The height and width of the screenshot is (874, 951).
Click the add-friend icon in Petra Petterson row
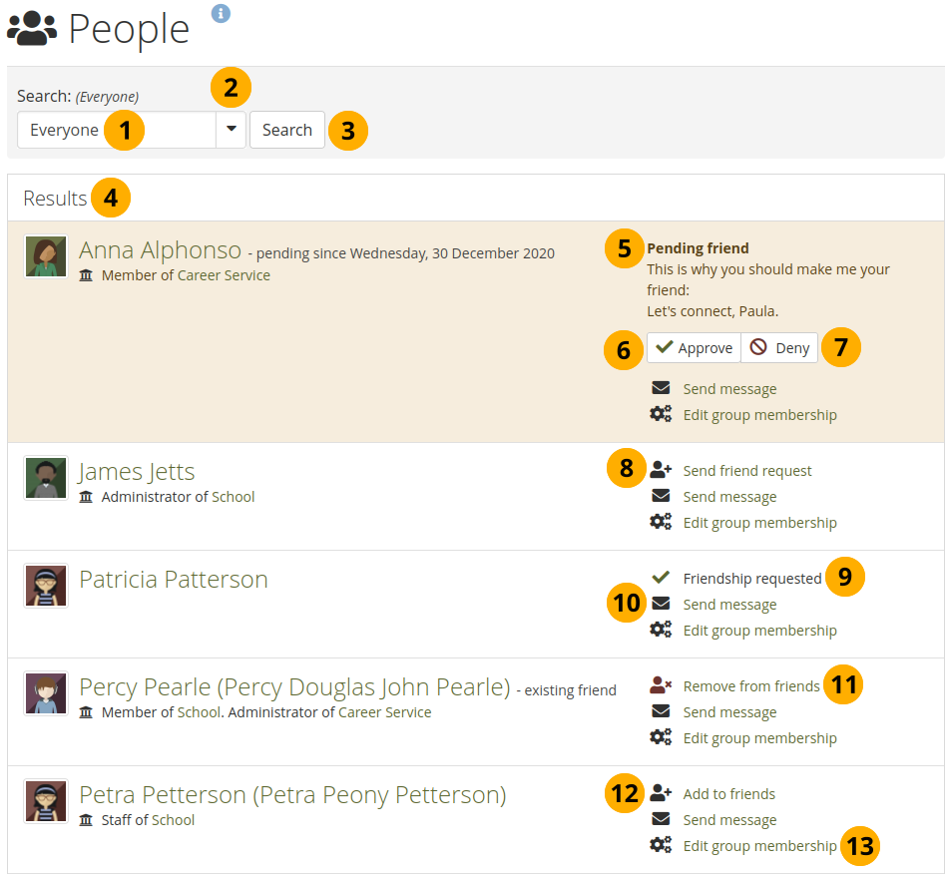661,794
